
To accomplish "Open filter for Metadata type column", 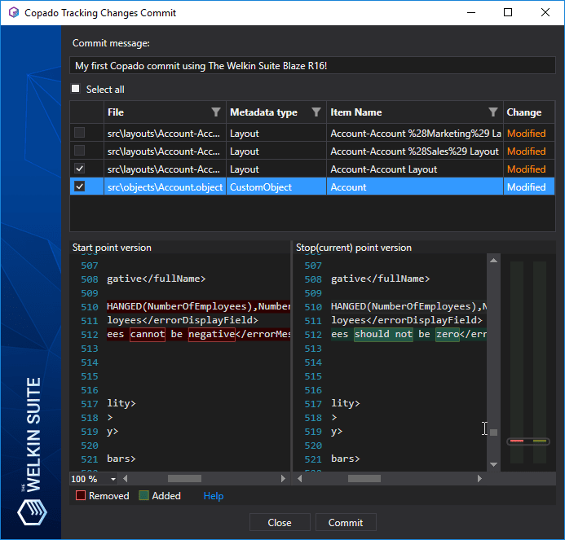I will [x=316, y=112].
